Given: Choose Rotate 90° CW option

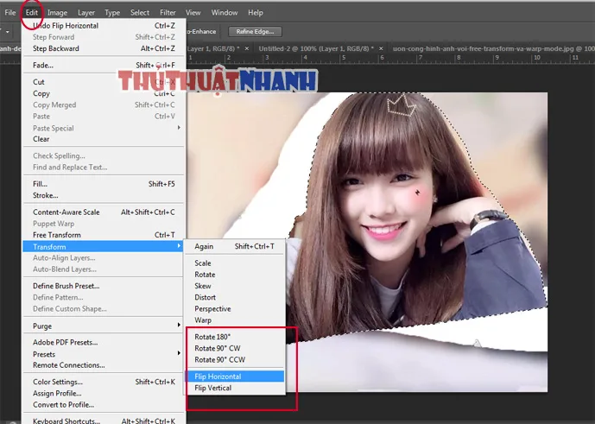Looking at the screenshot, I should pos(235,348).
